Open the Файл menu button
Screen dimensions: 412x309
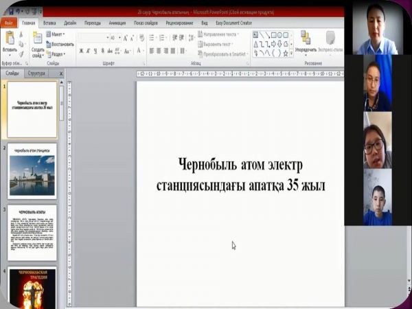point(10,23)
